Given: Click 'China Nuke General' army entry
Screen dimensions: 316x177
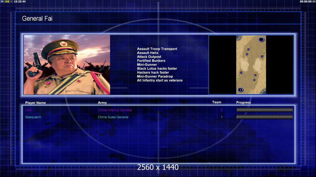Looking at the screenshot, I should pyautogui.click(x=113, y=117).
